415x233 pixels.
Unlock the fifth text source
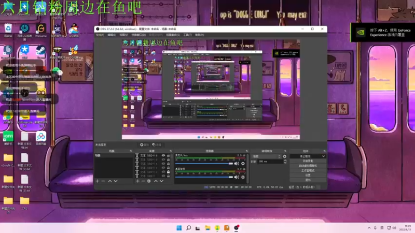pyautogui.click(x=168, y=172)
